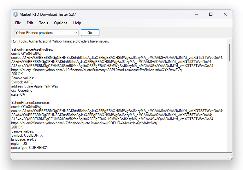Open the Help menu

click(77, 23)
